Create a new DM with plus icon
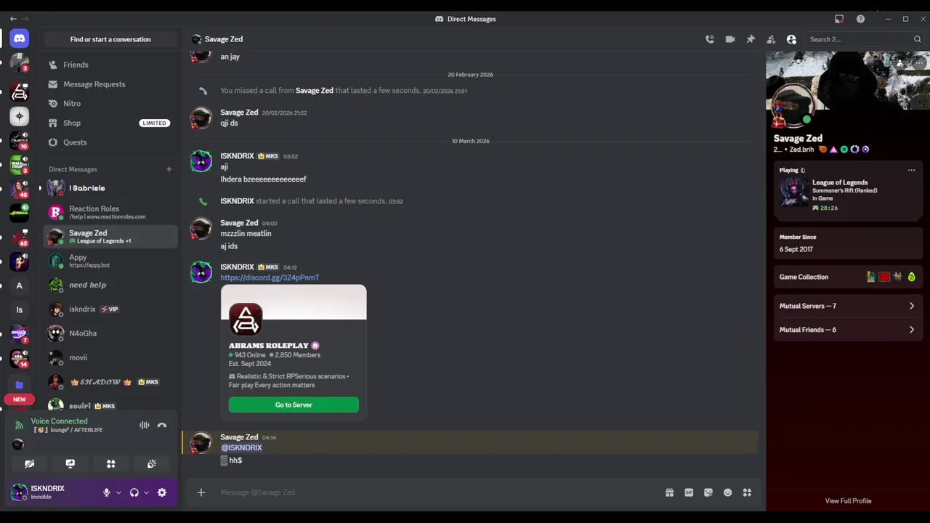 (169, 169)
